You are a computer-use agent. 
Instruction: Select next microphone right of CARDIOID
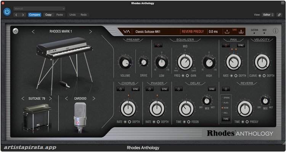[94, 98]
